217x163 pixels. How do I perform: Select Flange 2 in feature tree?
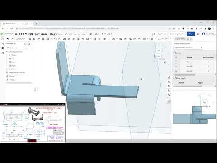pos(11,80)
